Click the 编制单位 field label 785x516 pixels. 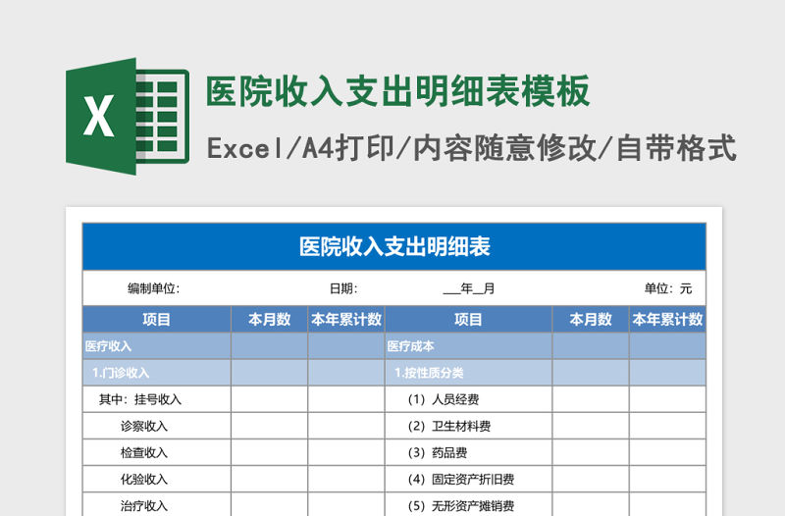pos(153,288)
